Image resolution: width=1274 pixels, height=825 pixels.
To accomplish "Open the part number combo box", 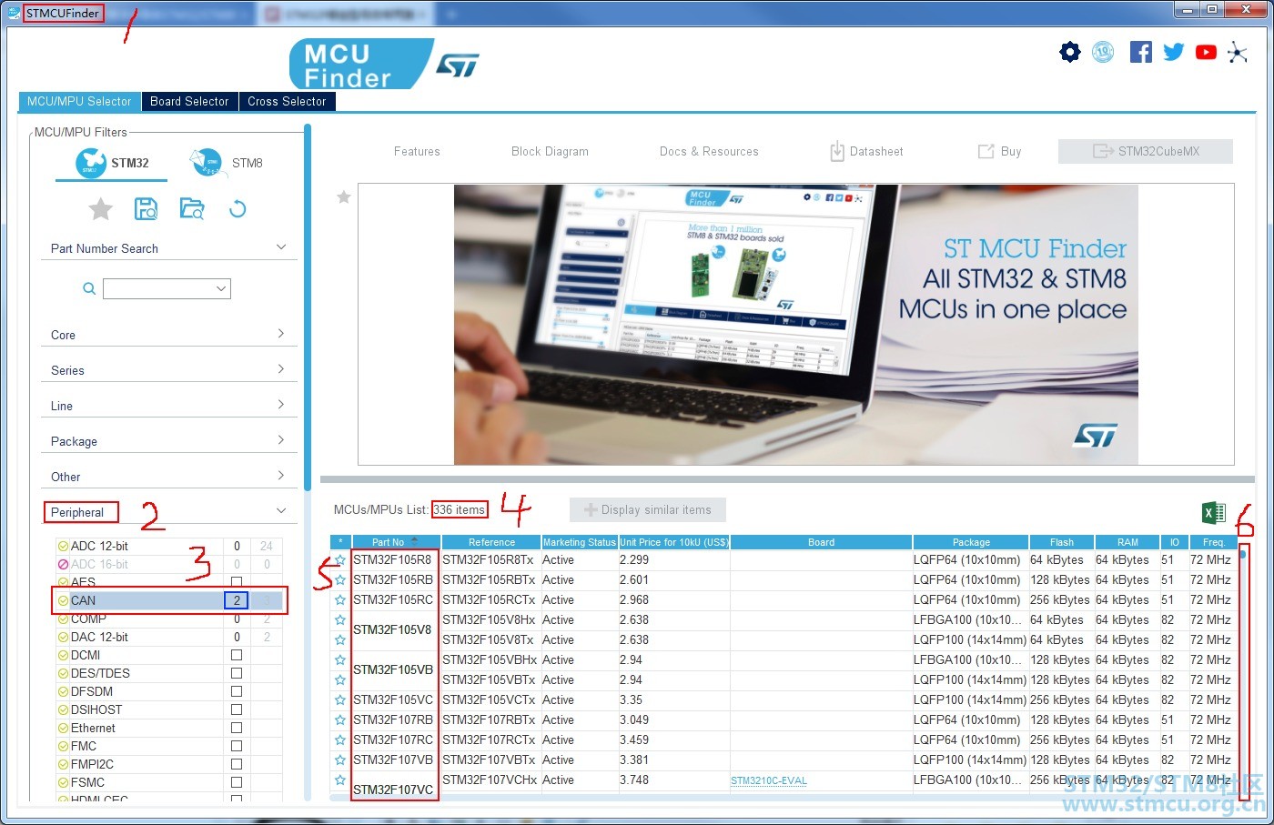I will [x=167, y=288].
